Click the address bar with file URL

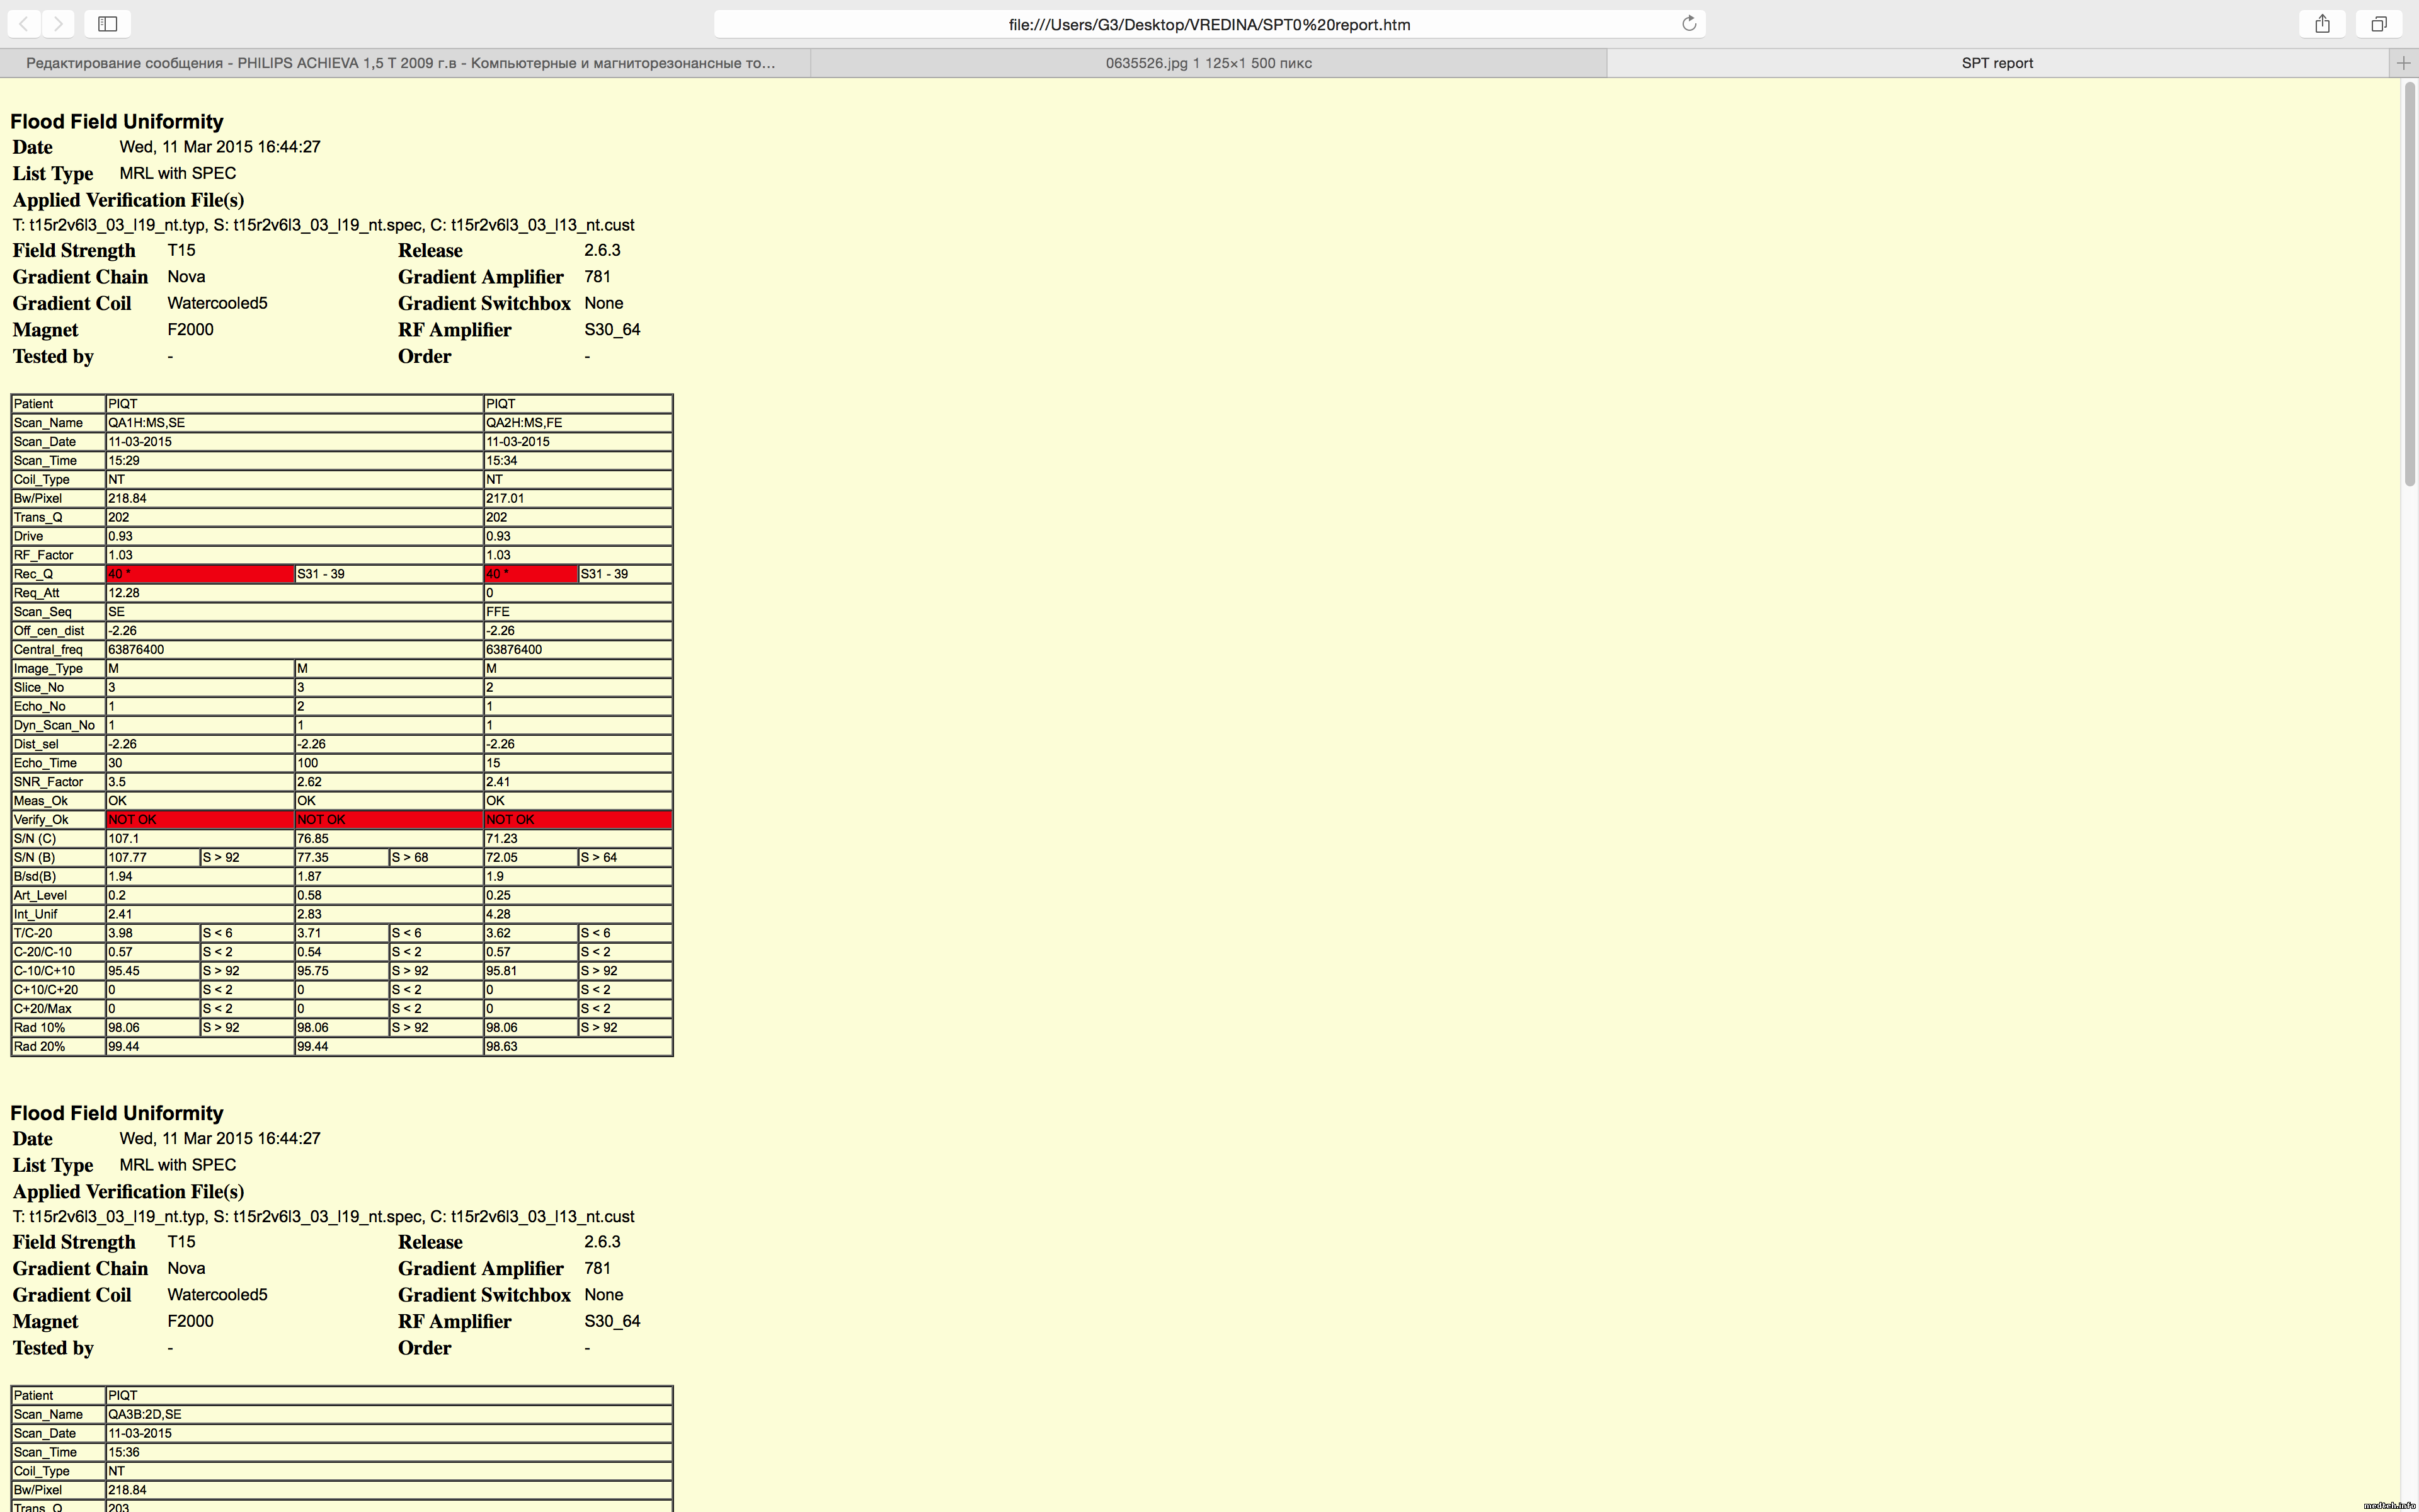tap(1208, 24)
